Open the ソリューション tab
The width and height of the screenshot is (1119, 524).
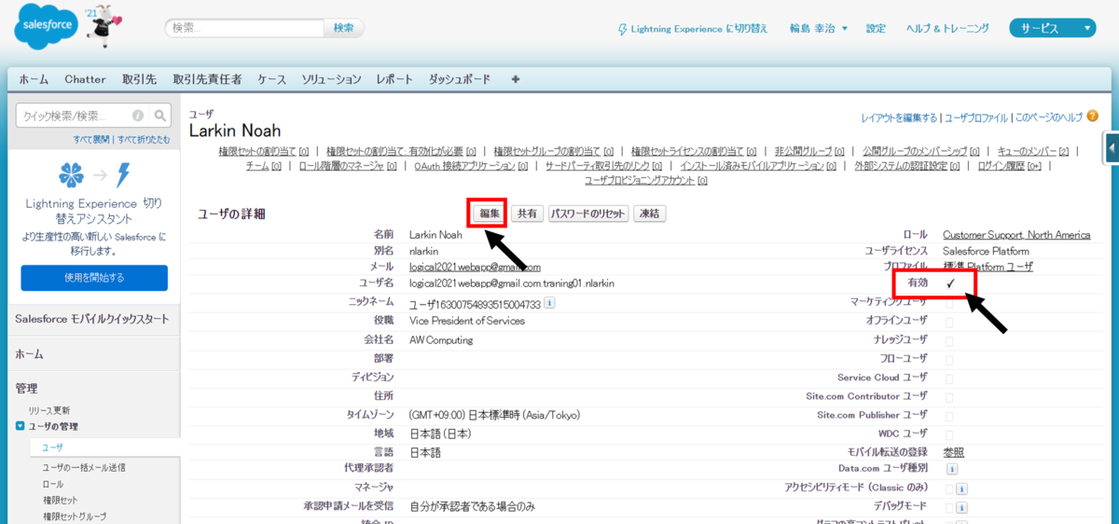pyautogui.click(x=331, y=79)
